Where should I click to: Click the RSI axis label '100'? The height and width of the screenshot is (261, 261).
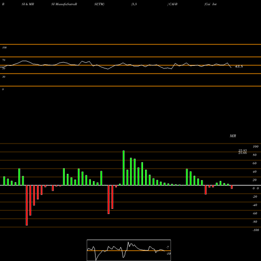(4, 48)
